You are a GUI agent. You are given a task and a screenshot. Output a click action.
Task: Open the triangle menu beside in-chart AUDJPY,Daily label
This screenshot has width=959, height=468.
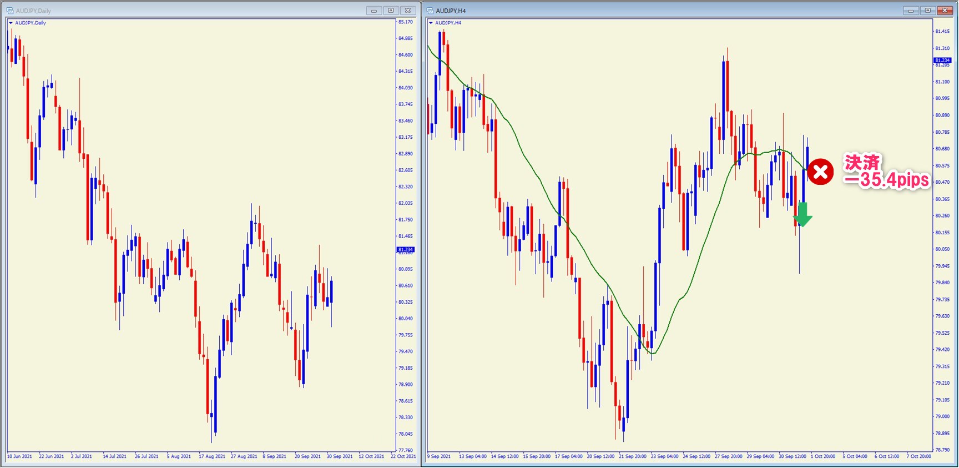tap(11, 23)
